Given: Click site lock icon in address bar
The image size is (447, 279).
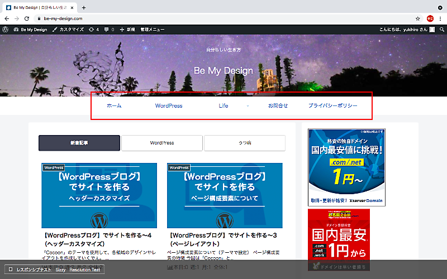Looking at the screenshot, I should 39,18.
